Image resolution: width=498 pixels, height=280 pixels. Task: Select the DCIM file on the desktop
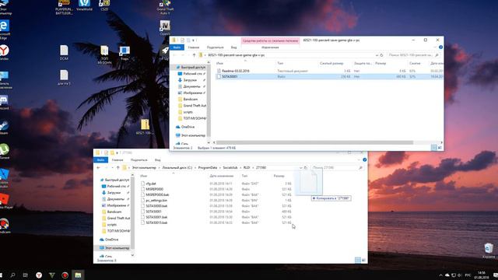click(x=64, y=53)
